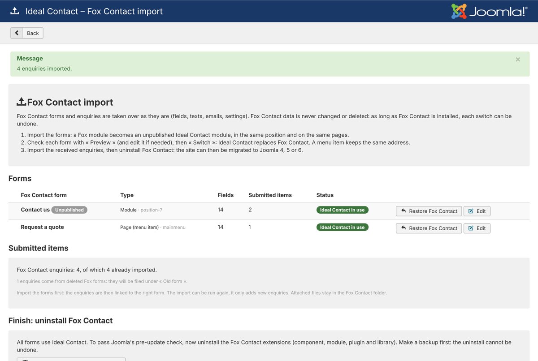This screenshot has height=361, width=538.
Task: Restore Fox Contact for the Contact us form
Action: click(429, 211)
